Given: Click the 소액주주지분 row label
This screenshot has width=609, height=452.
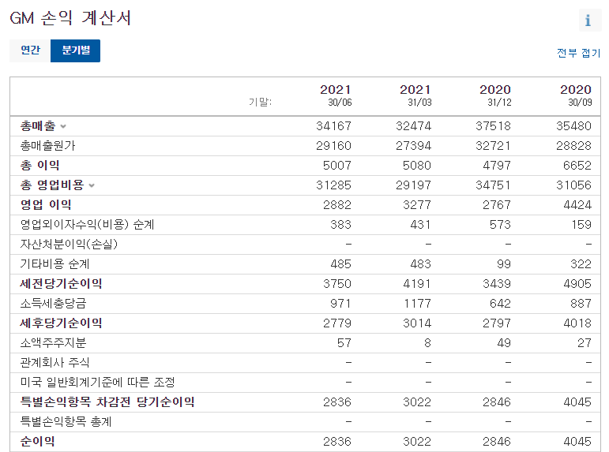Looking at the screenshot, I should (53, 343).
